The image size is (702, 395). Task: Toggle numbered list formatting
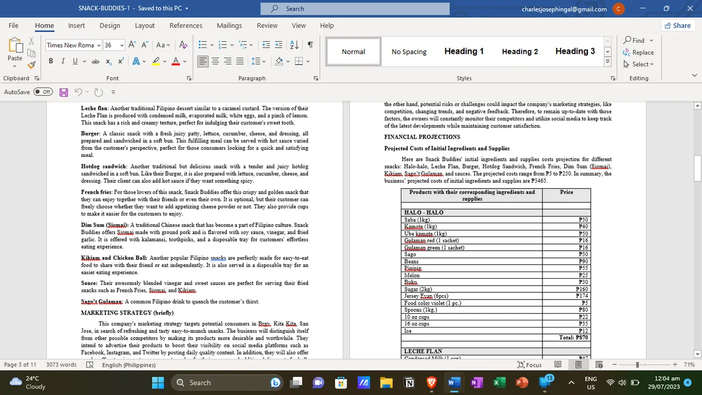coord(222,45)
